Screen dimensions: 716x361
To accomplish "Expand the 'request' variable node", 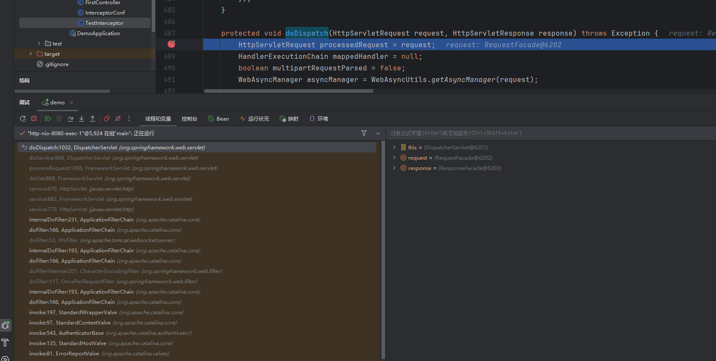I will [x=394, y=158].
